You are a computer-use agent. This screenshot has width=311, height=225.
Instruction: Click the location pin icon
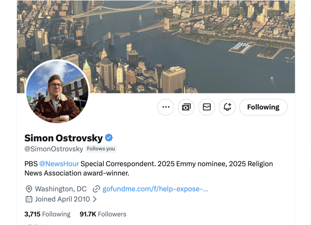pos(29,189)
